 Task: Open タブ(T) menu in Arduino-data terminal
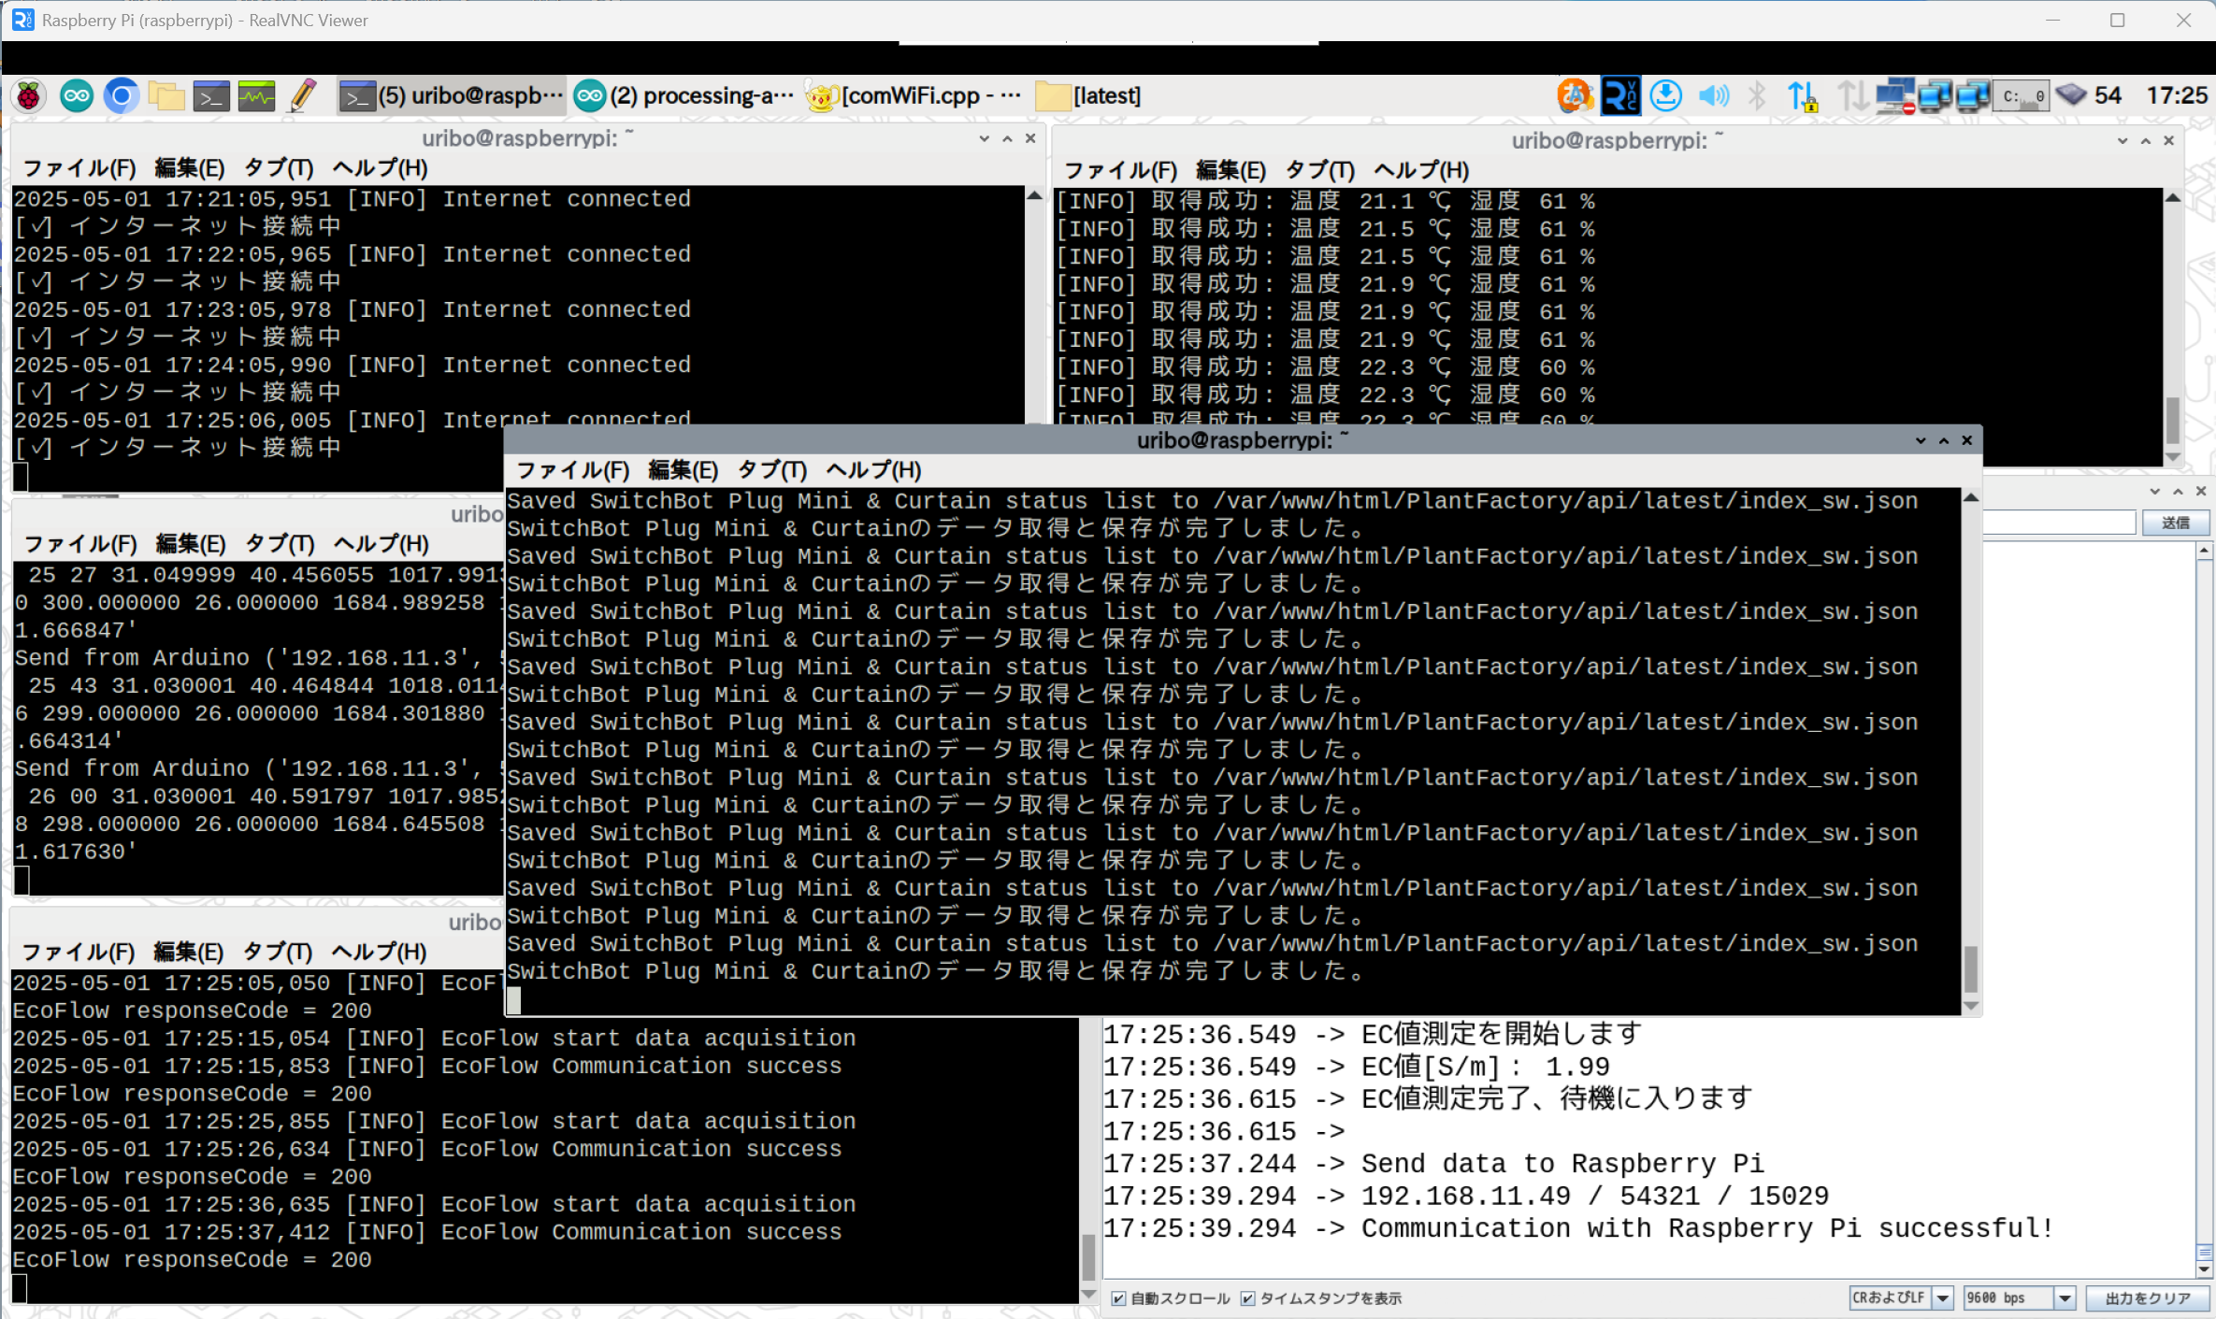click(x=280, y=544)
